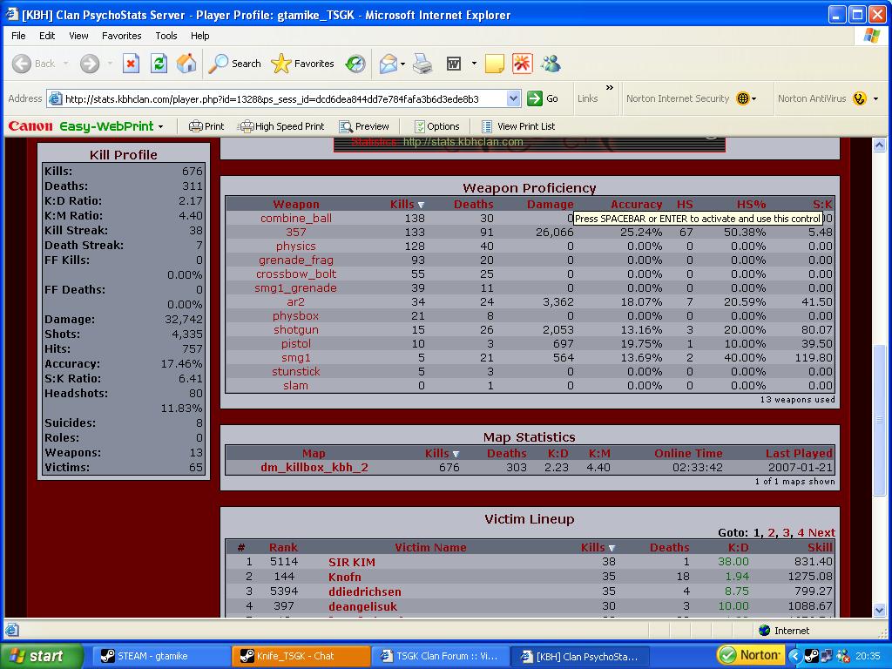Click the Search toolbar button
The width and height of the screenshot is (892, 669).
pos(235,64)
